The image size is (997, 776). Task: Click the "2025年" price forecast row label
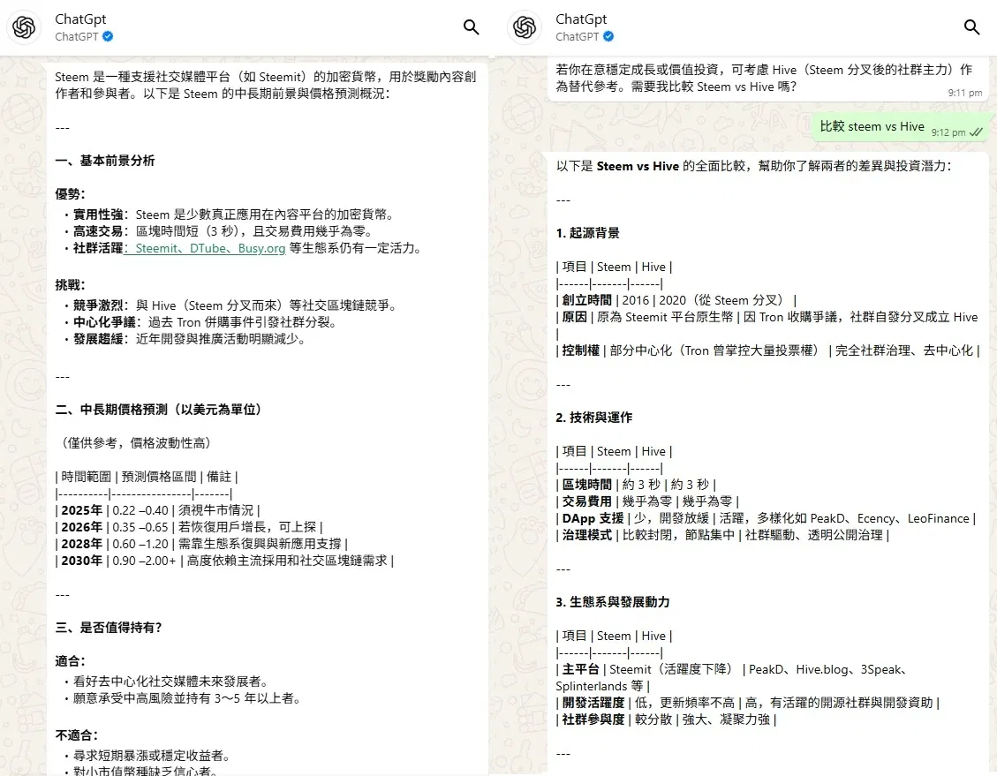click(x=81, y=510)
